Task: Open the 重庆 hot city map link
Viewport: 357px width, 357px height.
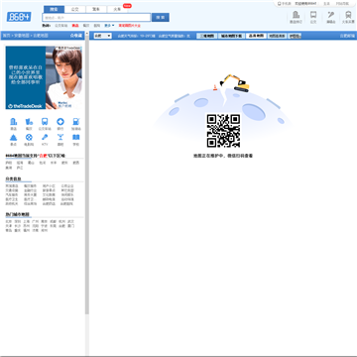Action: (18, 230)
